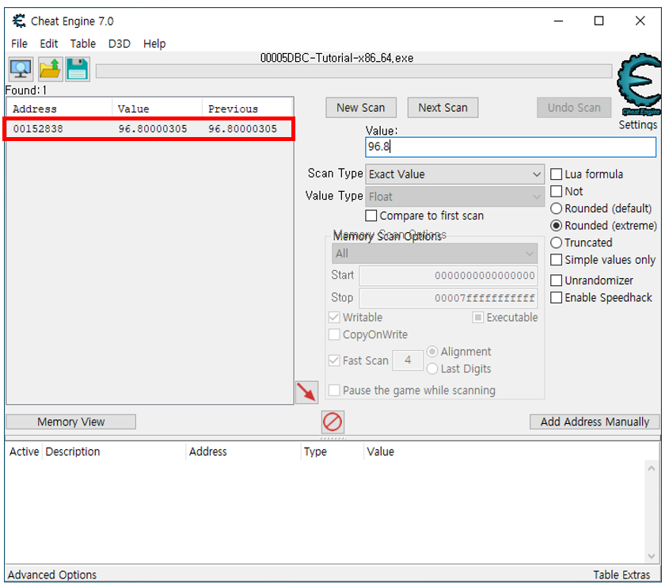
Task: Click address table scrollbar down arrow
Action: pyautogui.click(x=651, y=556)
